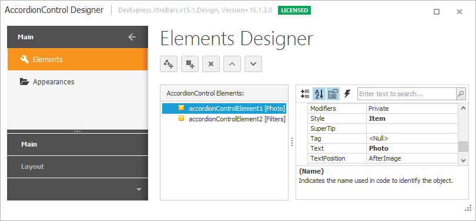Collapse navigation with back arrow in Main header

(132, 37)
